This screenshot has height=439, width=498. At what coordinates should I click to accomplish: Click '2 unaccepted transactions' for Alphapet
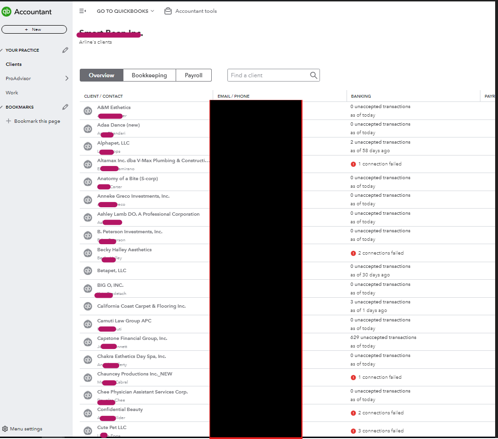380,142
